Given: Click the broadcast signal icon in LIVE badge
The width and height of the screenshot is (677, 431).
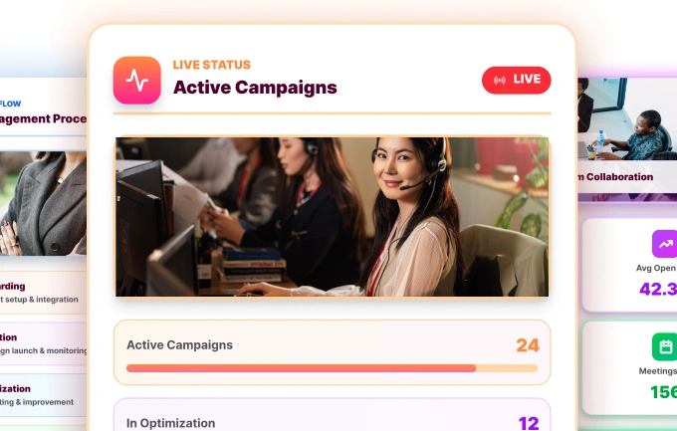Looking at the screenshot, I should pyautogui.click(x=500, y=80).
